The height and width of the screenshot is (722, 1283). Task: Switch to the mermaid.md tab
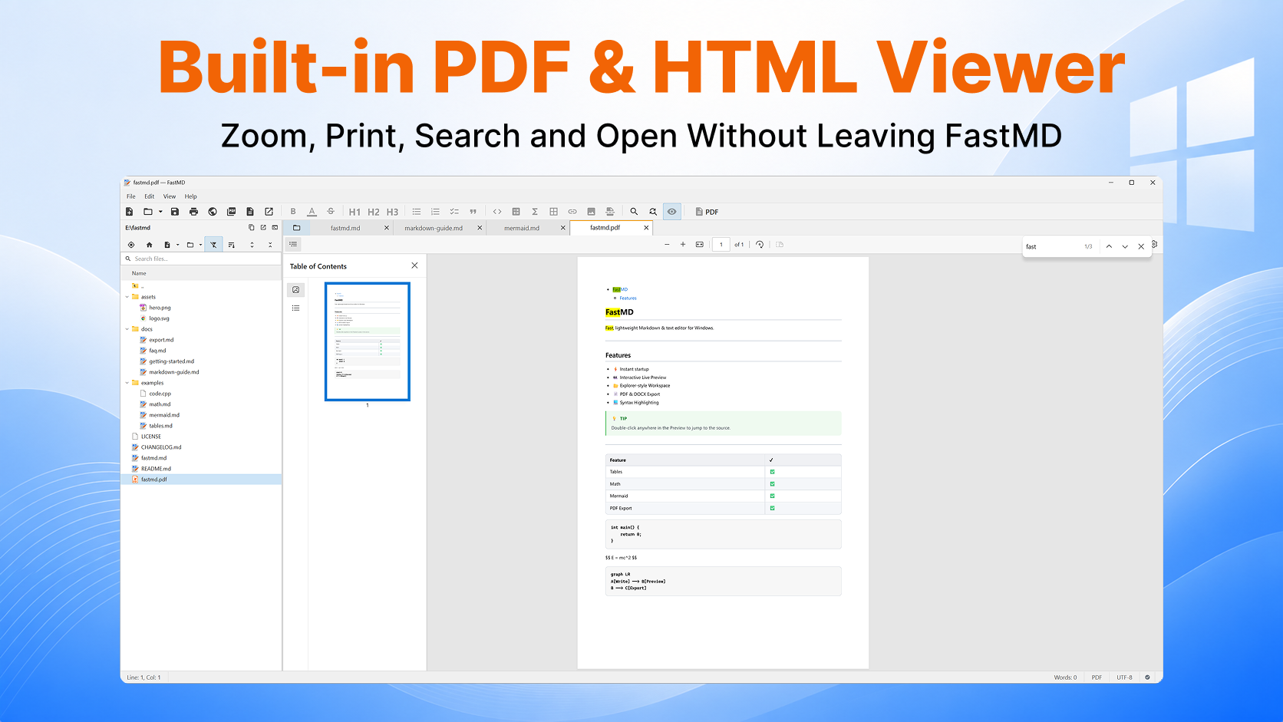click(522, 228)
